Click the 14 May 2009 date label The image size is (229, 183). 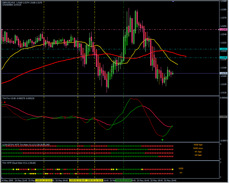point(7,180)
